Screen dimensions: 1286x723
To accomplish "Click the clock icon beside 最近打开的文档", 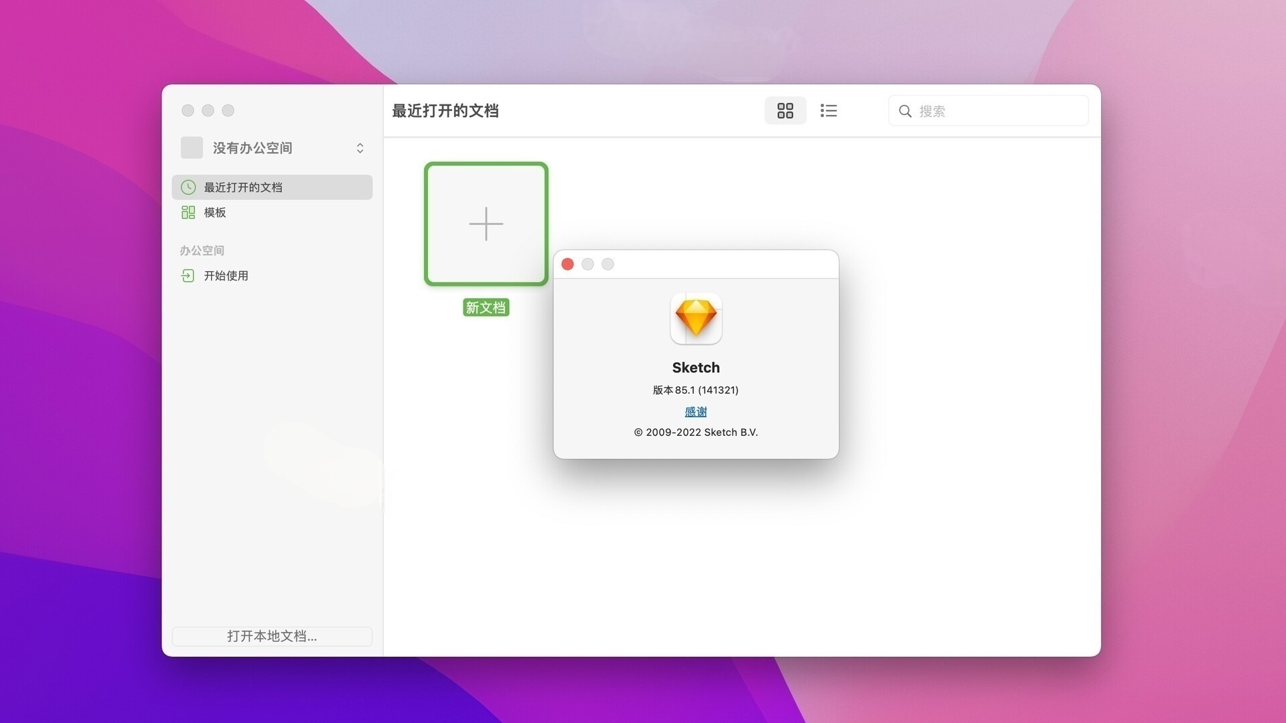I will [x=188, y=187].
